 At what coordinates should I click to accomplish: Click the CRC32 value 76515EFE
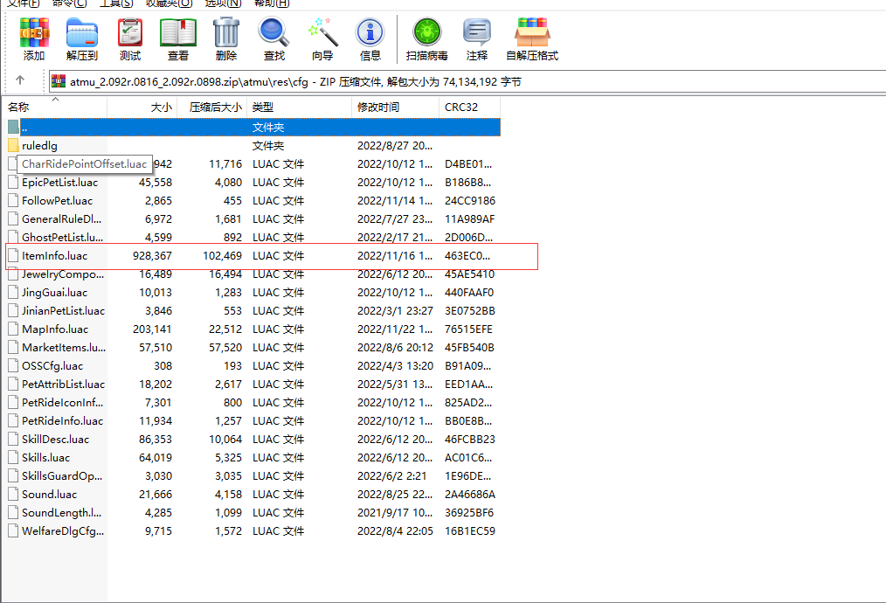[x=468, y=329]
